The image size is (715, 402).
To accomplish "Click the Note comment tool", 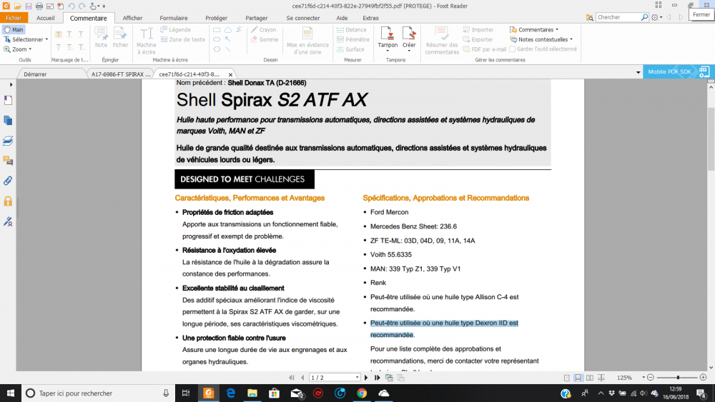I will (101, 37).
